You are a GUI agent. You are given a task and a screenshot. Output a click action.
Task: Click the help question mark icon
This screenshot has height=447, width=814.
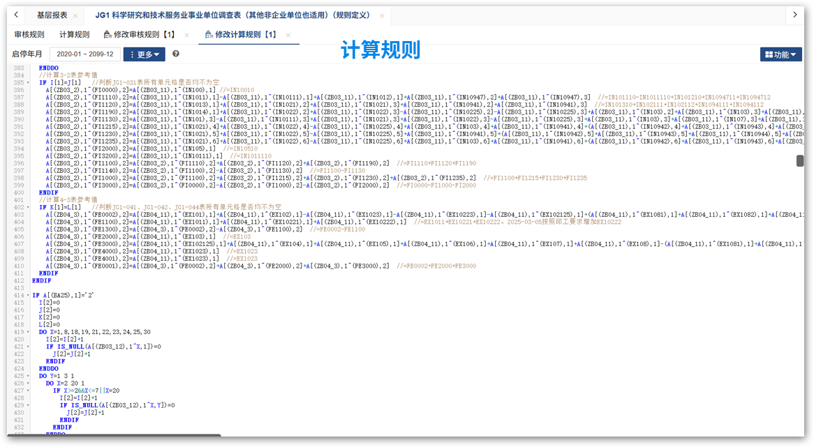[176, 54]
